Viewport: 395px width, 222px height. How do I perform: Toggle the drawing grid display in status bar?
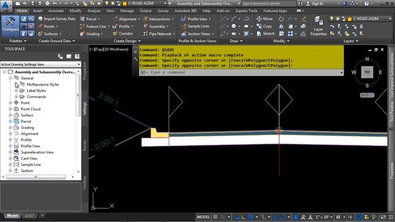click(215, 216)
